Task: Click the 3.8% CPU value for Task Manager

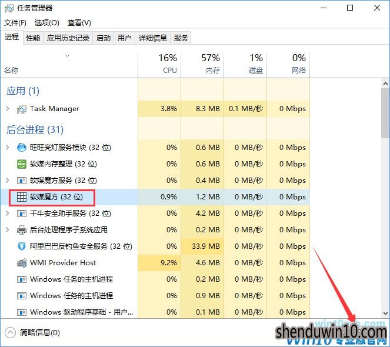Action: pyautogui.click(x=169, y=109)
